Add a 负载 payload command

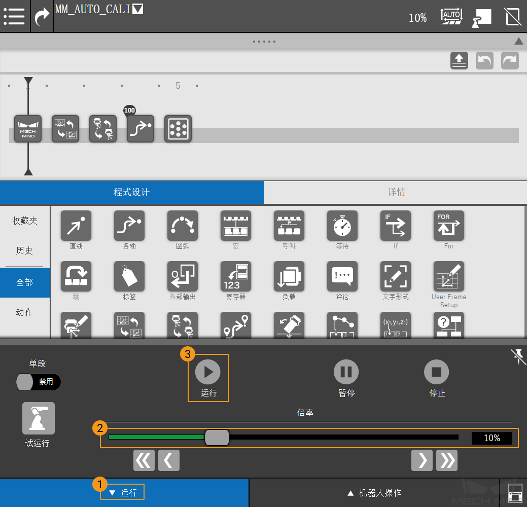tap(289, 276)
